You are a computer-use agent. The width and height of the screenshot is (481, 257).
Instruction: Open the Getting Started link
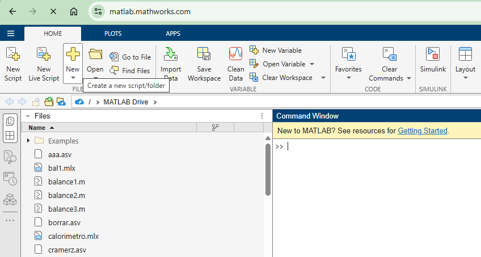point(423,130)
